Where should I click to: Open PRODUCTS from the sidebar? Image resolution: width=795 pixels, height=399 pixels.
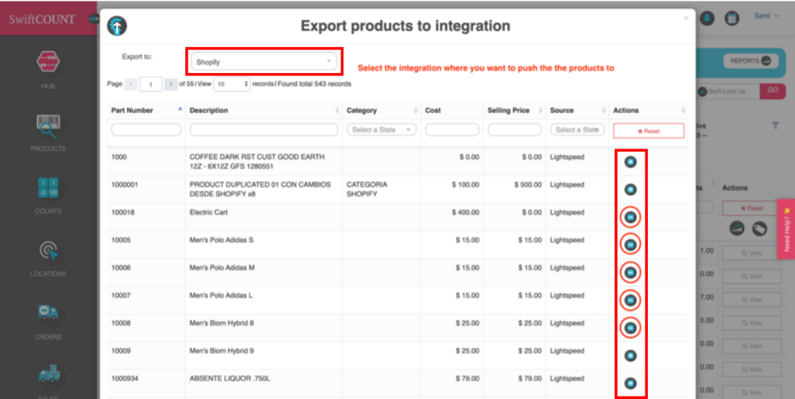(48, 133)
